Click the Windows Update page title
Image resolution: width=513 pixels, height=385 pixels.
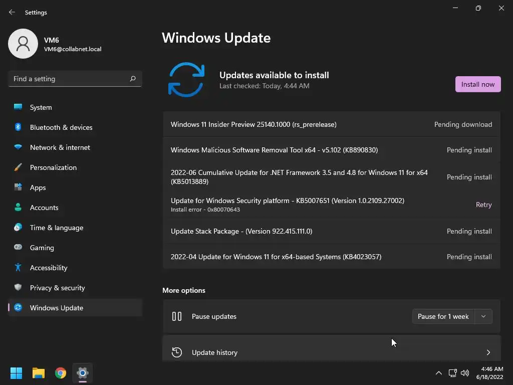pos(216,38)
